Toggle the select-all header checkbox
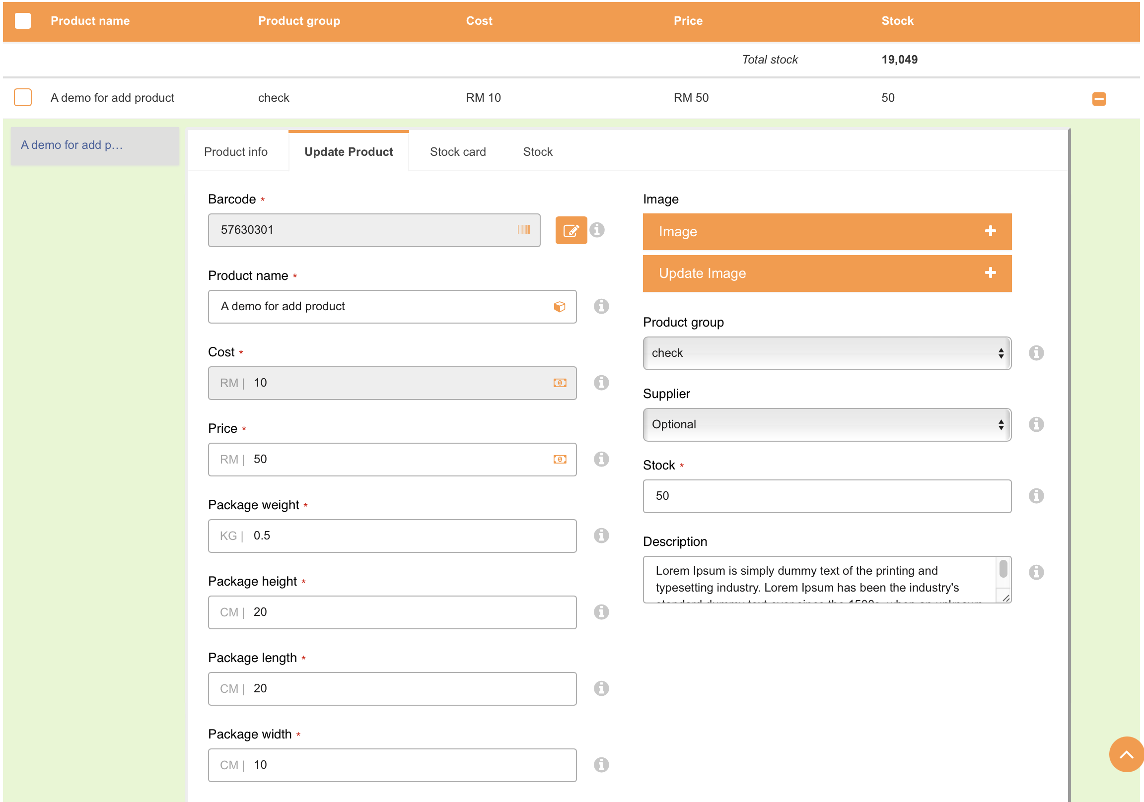Screen dimensions: 1144x802 point(23,21)
